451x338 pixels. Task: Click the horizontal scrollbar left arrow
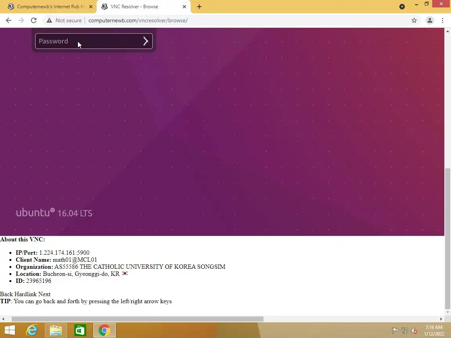pyautogui.click(x=3, y=319)
